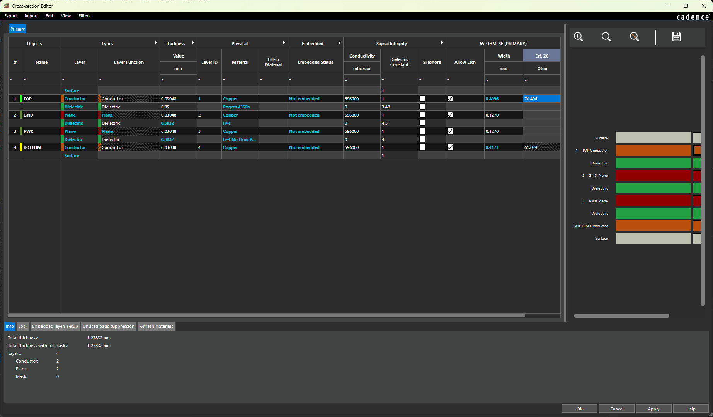Expand the Thickness column group arrow
Image resolution: width=713 pixels, height=417 pixels.
(x=193, y=43)
